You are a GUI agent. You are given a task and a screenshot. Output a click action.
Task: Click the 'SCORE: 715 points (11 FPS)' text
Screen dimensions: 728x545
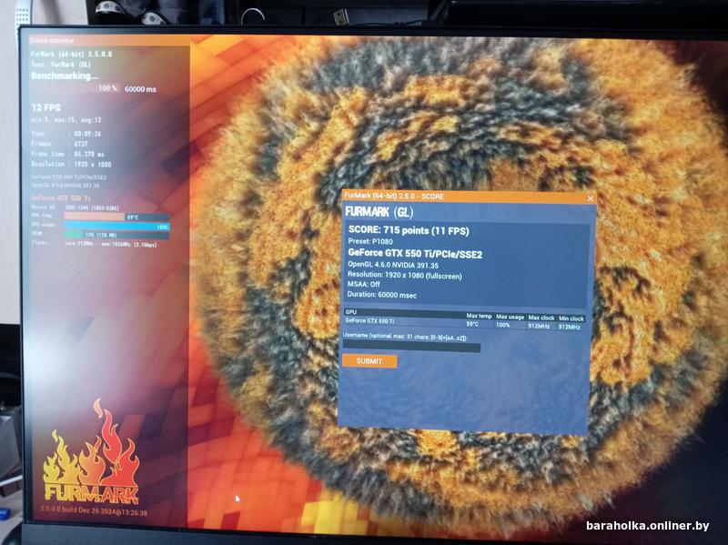tap(409, 231)
